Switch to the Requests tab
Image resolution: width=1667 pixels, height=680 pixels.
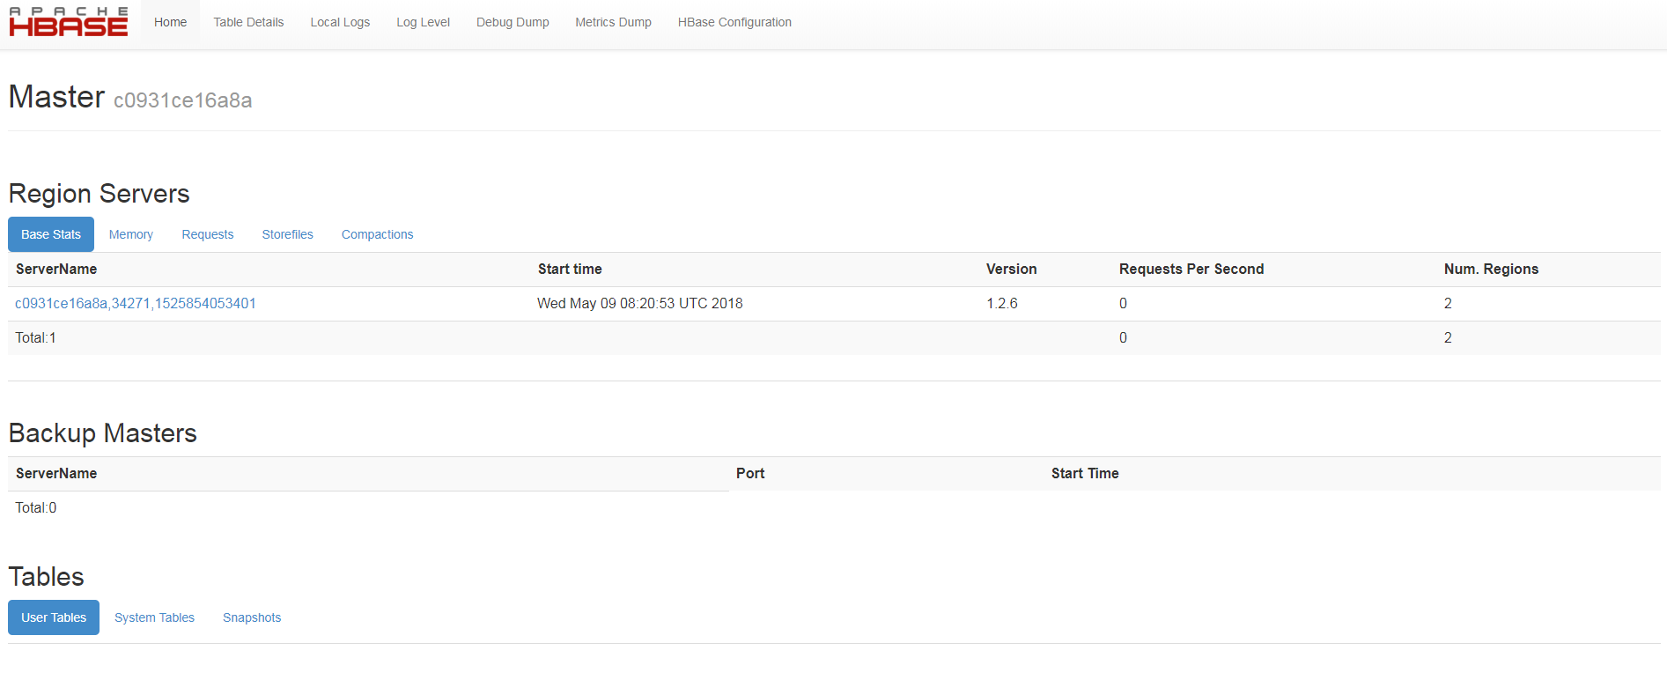[208, 234]
